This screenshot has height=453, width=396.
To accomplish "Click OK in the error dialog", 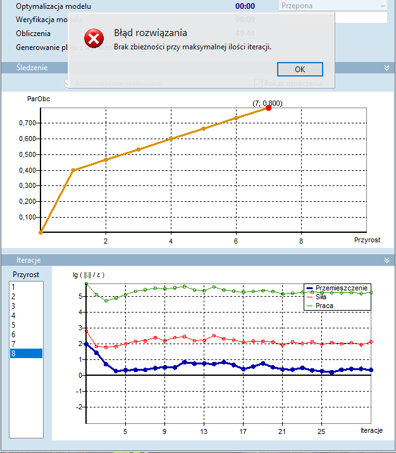I will (x=300, y=70).
